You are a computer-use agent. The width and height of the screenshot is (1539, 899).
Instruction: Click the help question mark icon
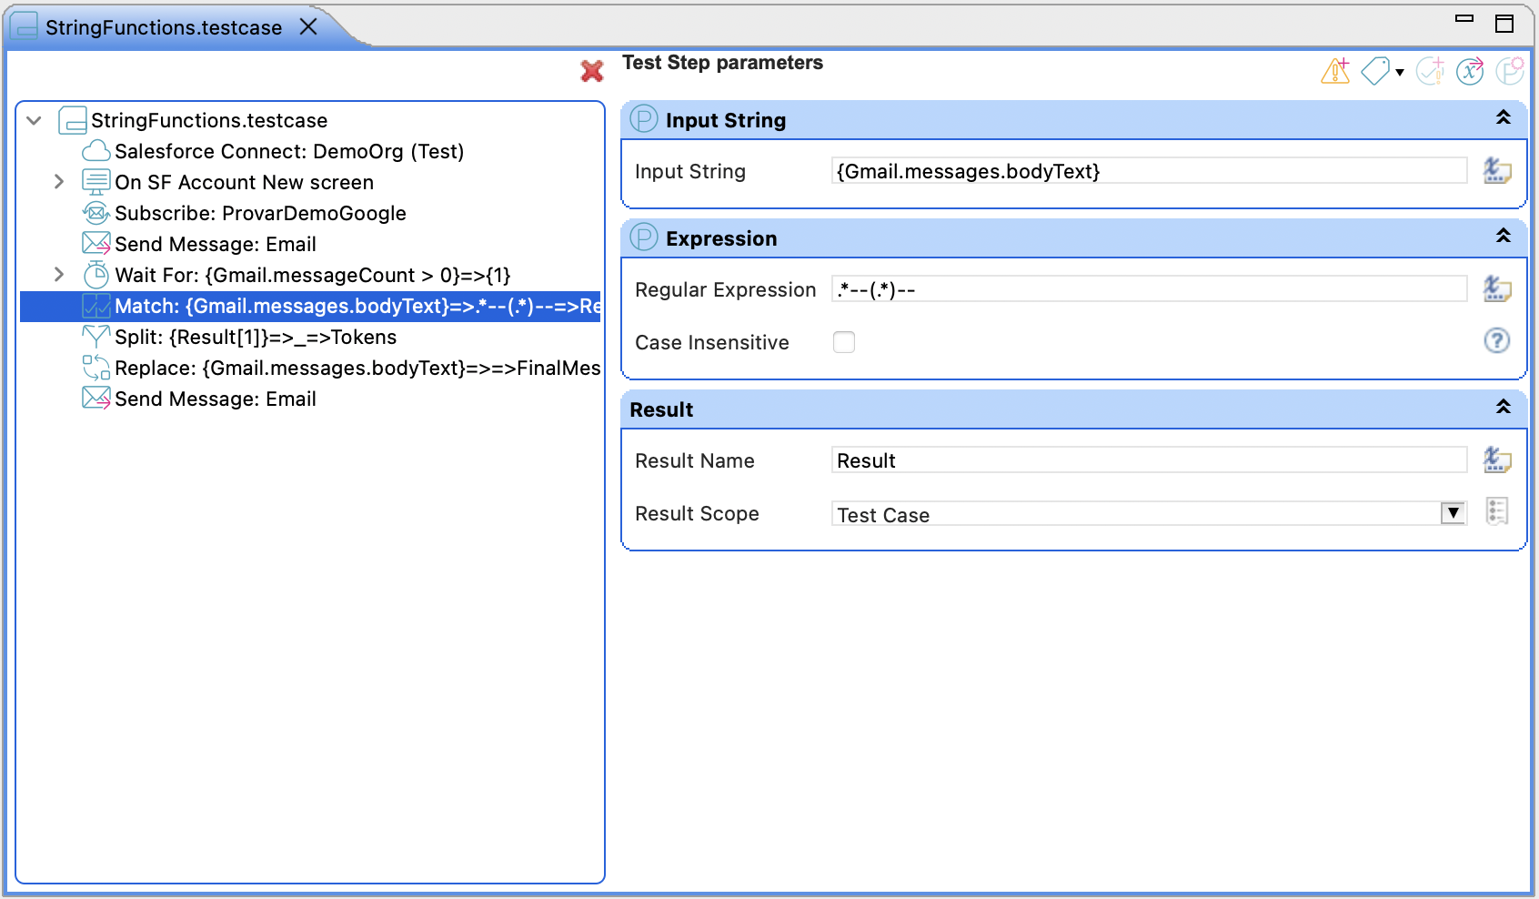(1496, 341)
